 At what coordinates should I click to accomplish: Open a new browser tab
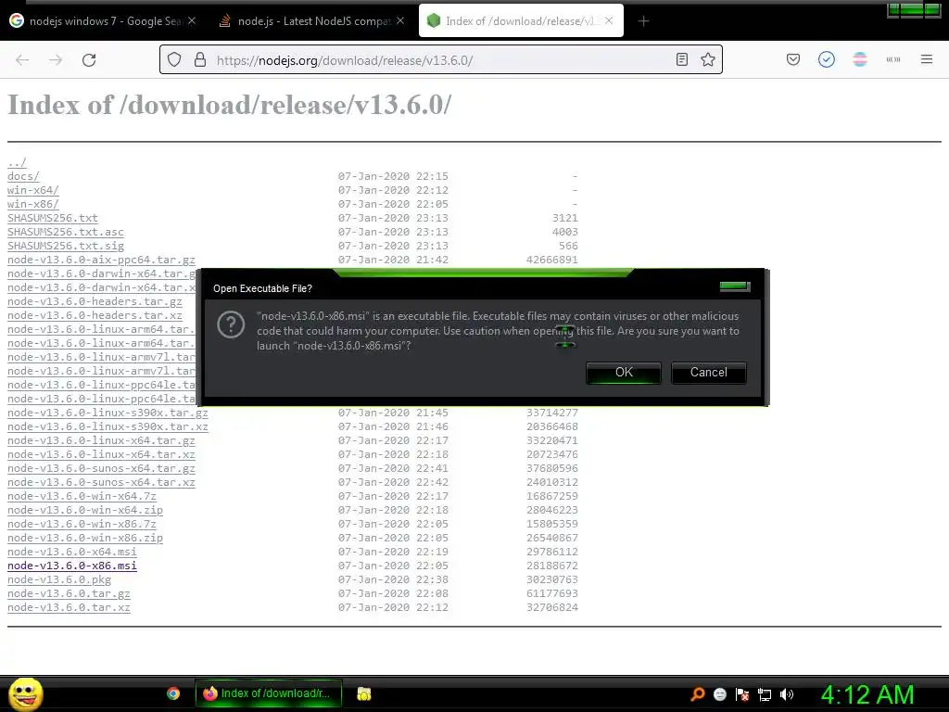click(643, 21)
